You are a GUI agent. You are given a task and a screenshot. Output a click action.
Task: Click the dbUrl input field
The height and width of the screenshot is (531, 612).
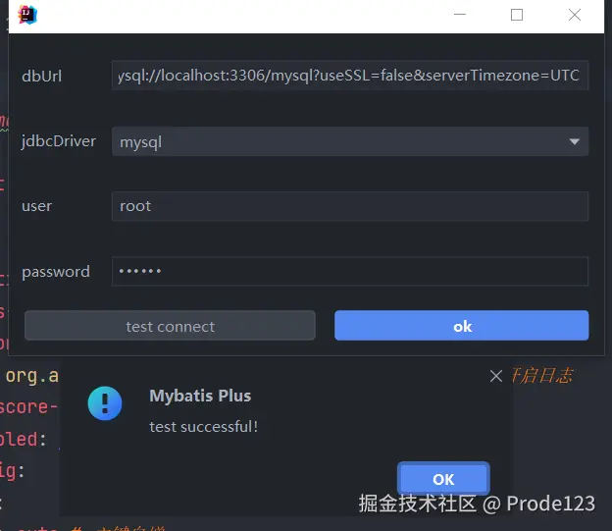click(350, 76)
